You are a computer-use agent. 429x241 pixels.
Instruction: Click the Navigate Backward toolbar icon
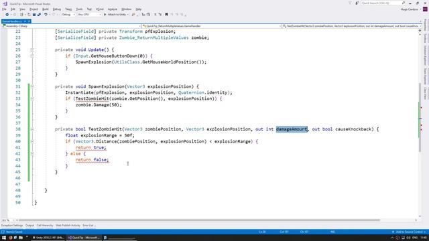coord(7,15)
